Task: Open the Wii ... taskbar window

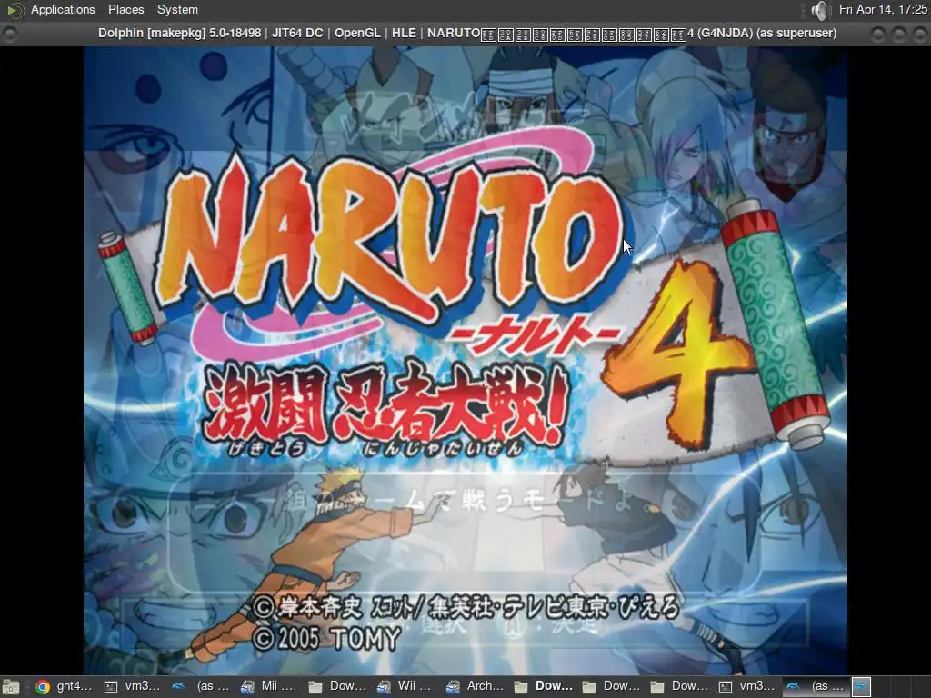Action: pyautogui.click(x=405, y=687)
